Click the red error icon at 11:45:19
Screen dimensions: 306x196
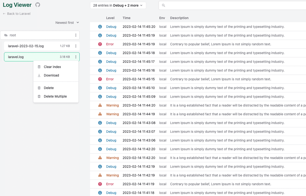click(x=100, y=44)
